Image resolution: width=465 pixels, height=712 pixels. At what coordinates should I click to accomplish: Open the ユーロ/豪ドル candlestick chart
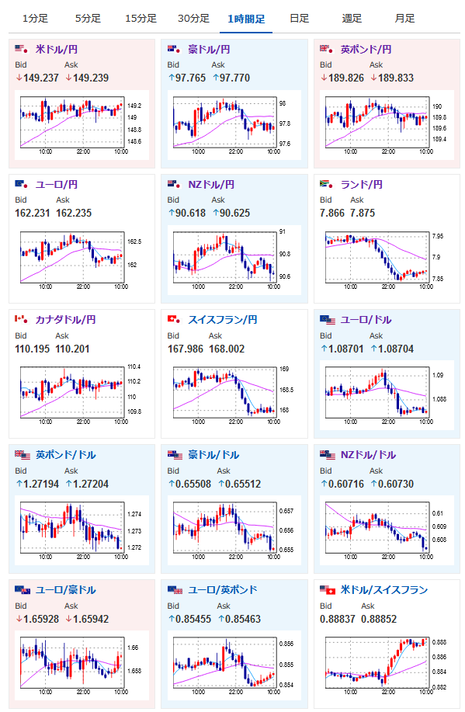pos(82,667)
